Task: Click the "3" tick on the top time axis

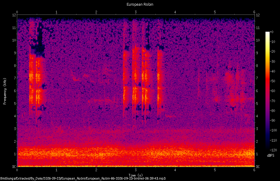Action: point(136,12)
